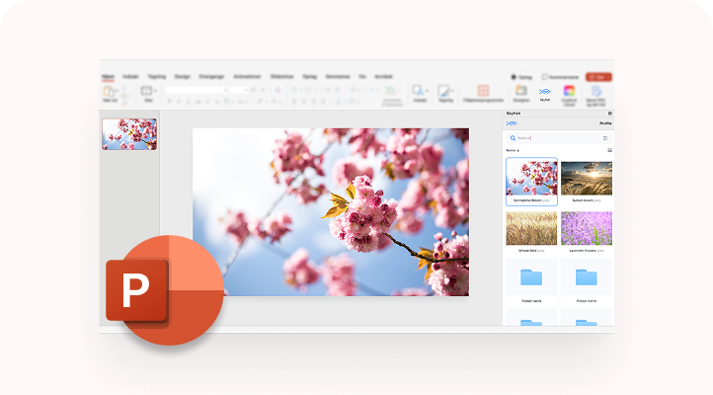Click the Skyfish icon in the ribbon

(544, 92)
